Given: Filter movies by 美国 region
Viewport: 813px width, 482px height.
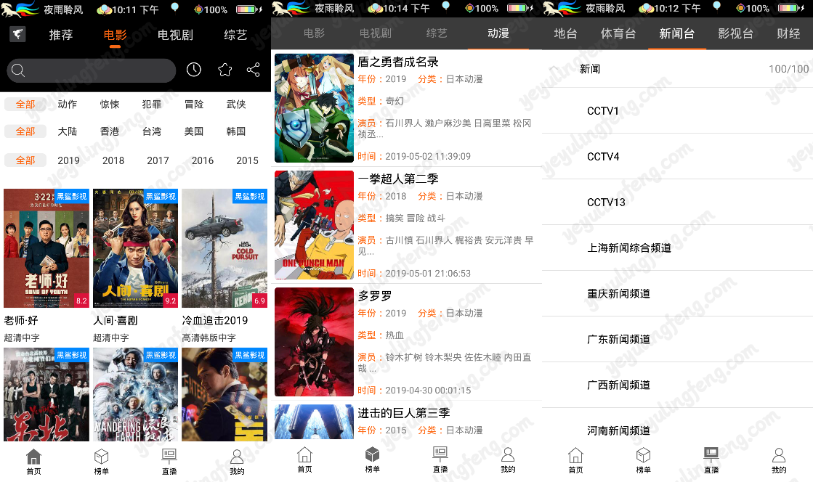Looking at the screenshot, I should (194, 131).
